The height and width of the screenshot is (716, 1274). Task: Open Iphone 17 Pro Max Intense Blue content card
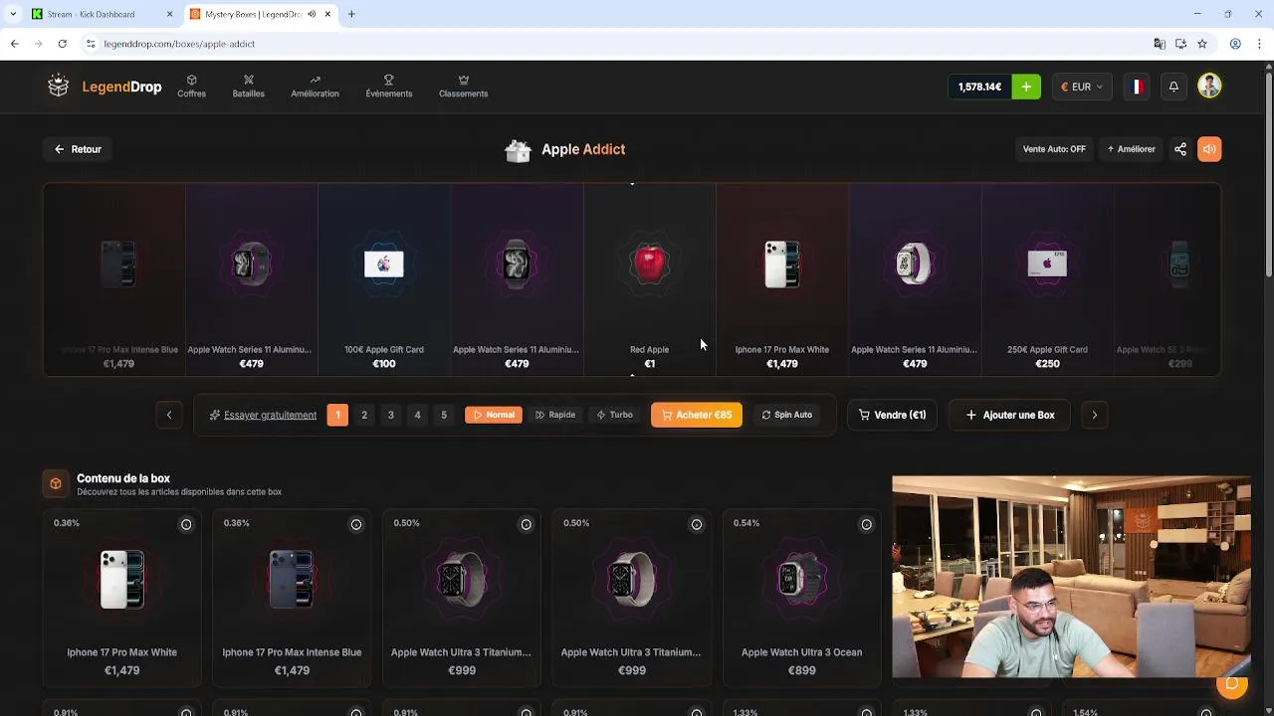pos(292,599)
